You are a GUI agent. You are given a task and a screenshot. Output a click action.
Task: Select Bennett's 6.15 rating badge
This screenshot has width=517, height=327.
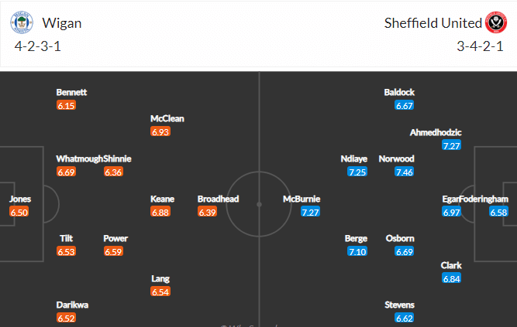[x=67, y=106]
